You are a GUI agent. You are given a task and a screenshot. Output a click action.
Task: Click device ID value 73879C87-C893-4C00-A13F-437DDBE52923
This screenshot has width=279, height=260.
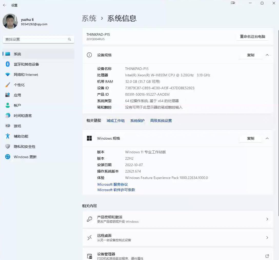[160, 88]
